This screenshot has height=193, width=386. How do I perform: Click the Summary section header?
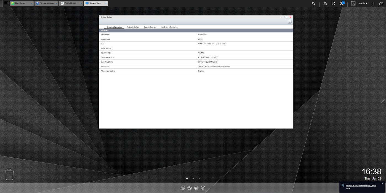pos(196,31)
